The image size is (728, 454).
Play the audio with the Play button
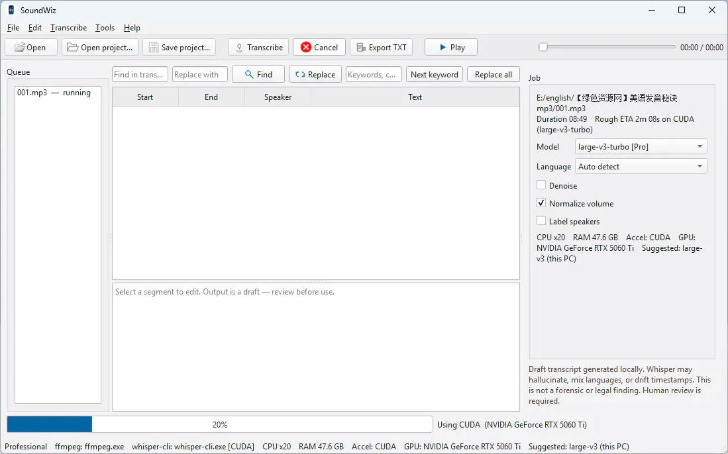click(451, 47)
